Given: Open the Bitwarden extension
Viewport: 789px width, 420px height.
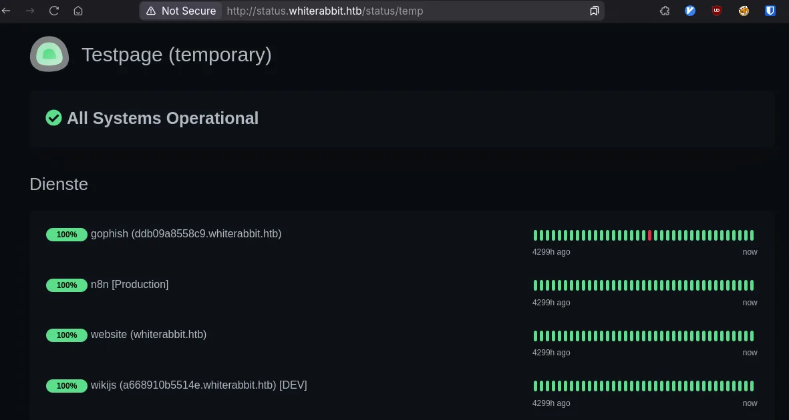Looking at the screenshot, I should 770,11.
